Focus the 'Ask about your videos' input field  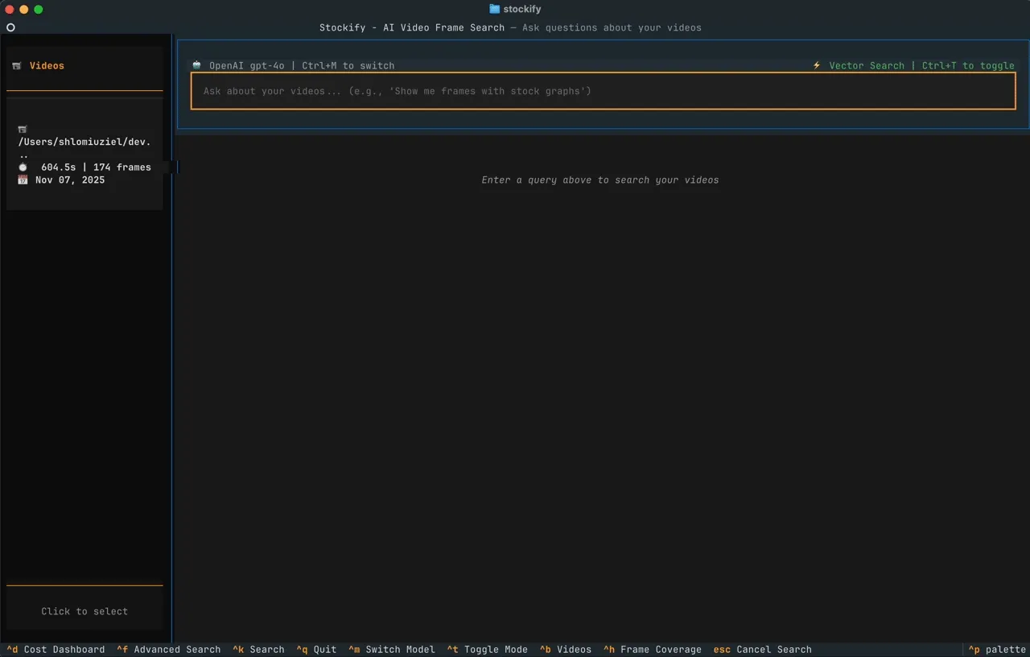(x=603, y=91)
